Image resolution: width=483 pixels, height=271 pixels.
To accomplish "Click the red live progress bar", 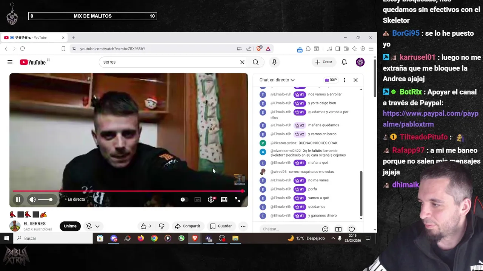I will (128, 191).
